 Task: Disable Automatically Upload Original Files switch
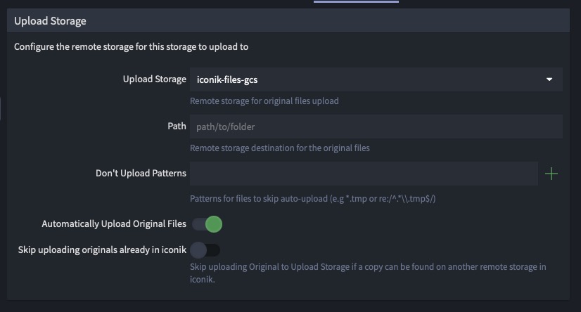pos(207,224)
